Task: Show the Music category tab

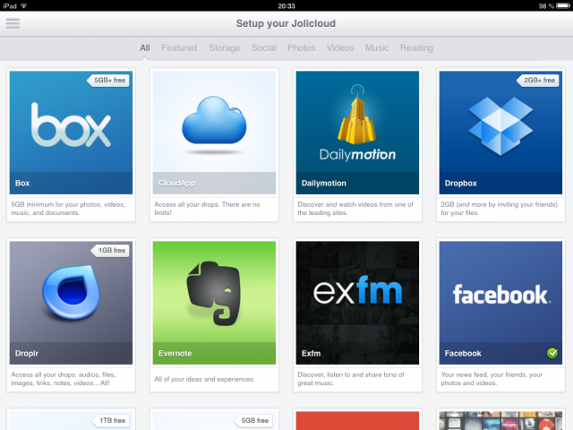Action: click(x=377, y=47)
